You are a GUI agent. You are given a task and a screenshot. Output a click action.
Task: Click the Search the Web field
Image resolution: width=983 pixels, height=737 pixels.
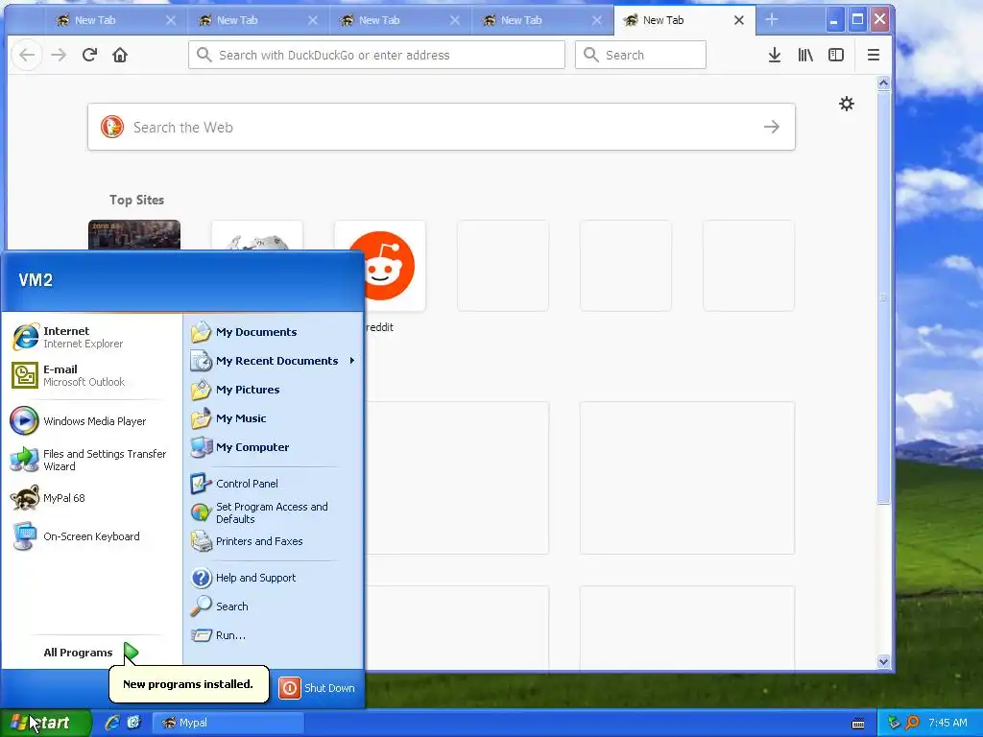[442, 128]
